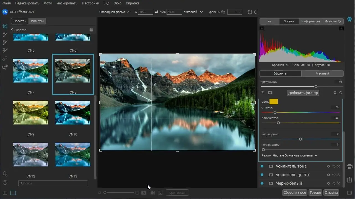Click the share export icon on right edge
Viewport: 355px width, 199px height.
[350, 179]
